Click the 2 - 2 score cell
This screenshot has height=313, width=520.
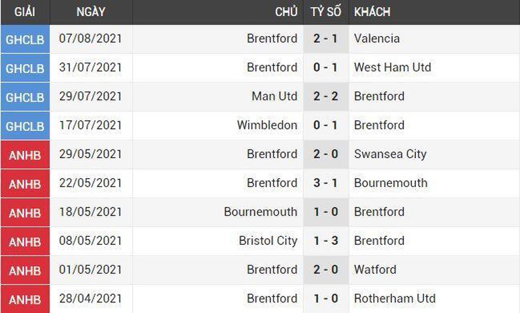326,96
